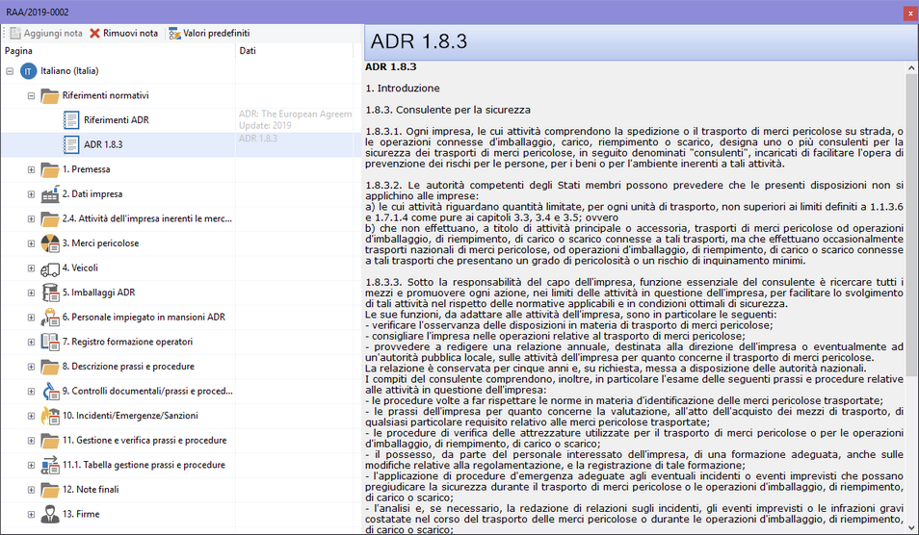The height and width of the screenshot is (535, 919).
Task: Expand the 10. Incidenti/Emergenze/Sanzioni node
Action: click(31, 417)
